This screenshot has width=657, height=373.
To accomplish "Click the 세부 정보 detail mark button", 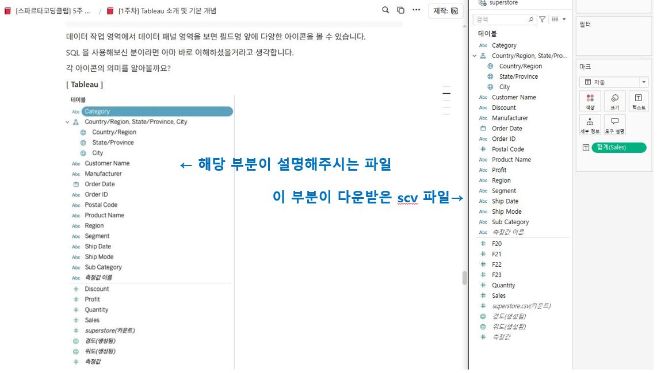I will 590,125.
